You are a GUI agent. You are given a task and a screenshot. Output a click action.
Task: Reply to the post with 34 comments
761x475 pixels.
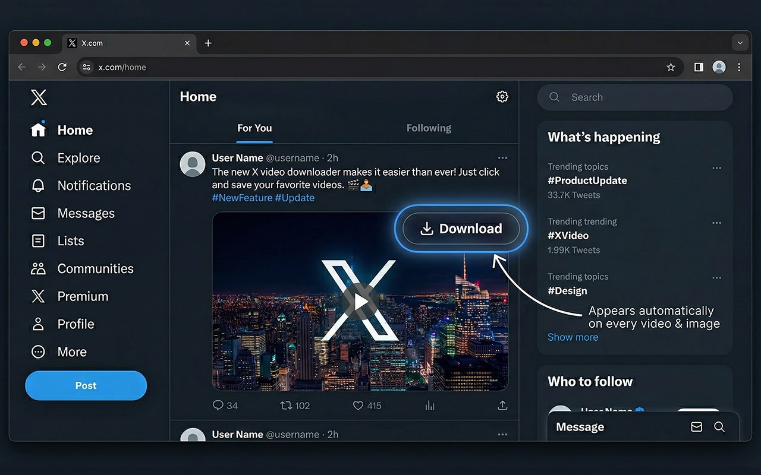(x=225, y=406)
